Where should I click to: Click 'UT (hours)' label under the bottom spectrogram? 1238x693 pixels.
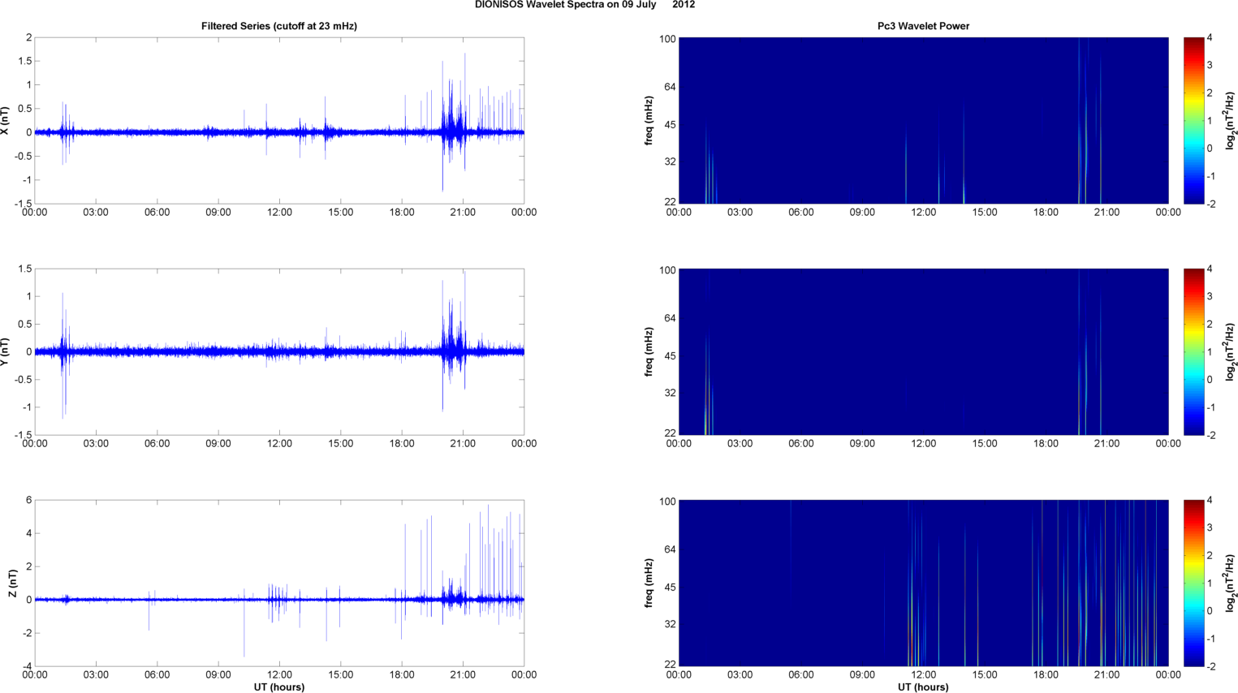(x=923, y=687)
